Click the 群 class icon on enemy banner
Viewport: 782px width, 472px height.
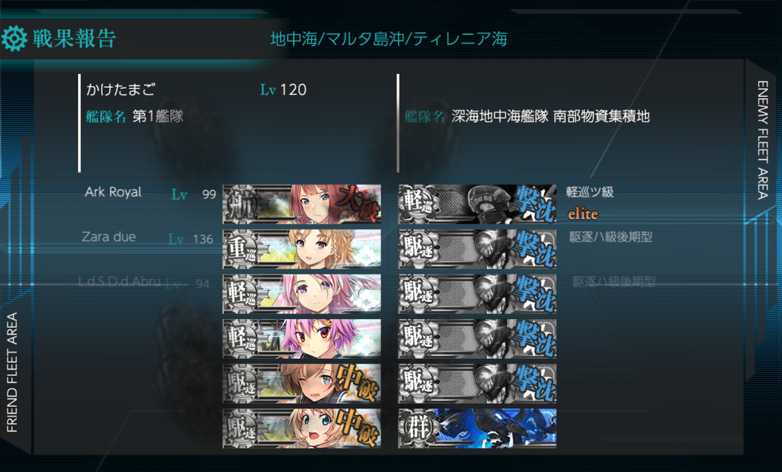[417, 429]
